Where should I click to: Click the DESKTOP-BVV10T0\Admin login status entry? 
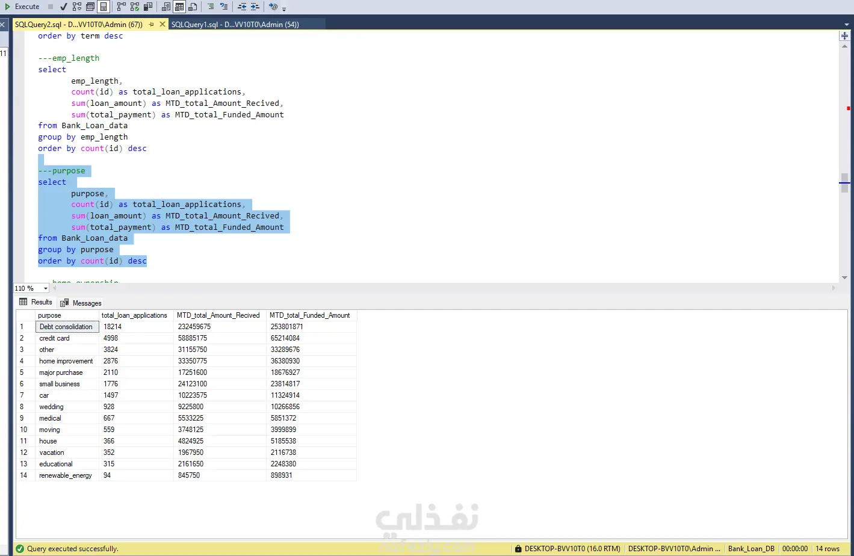[x=674, y=549]
